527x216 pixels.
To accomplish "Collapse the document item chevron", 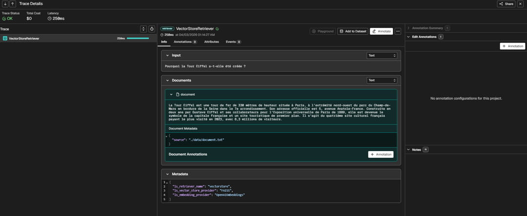I will click(x=171, y=94).
